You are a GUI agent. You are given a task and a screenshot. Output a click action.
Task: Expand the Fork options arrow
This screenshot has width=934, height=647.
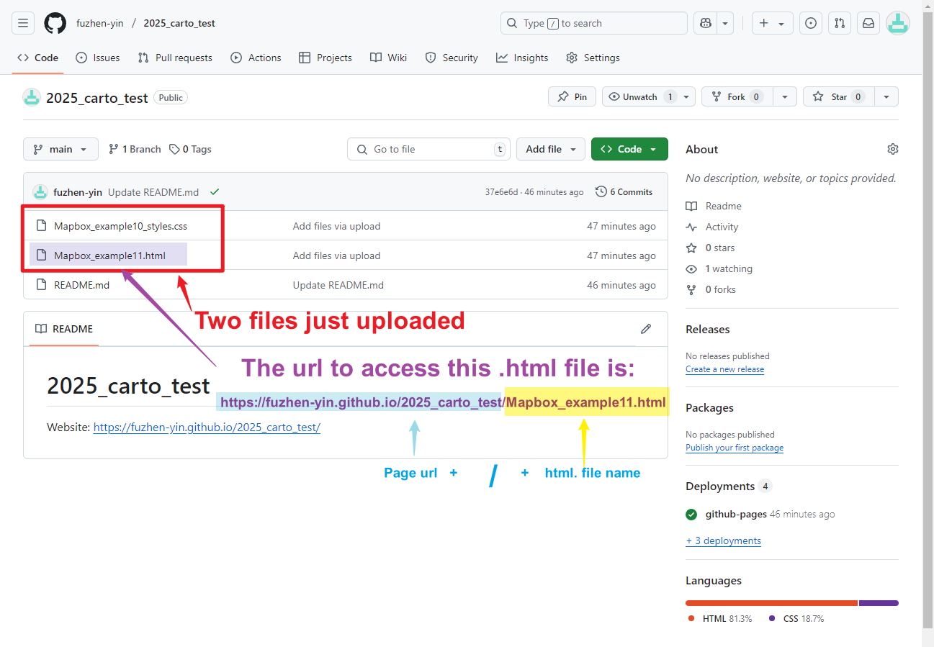click(x=785, y=97)
